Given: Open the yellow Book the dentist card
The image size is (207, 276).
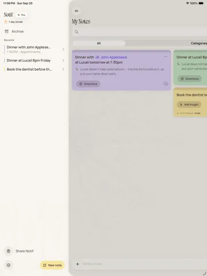Looking at the screenshot, I should pyautogui.click(x=190, y=102).
